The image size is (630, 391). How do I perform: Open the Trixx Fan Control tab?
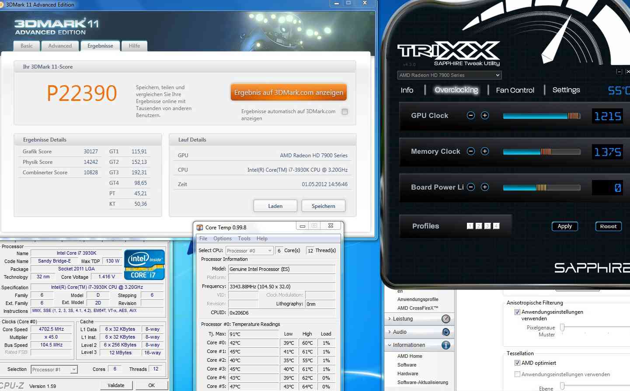point(515,90)
